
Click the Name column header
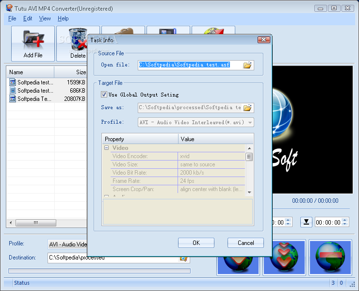[30, 72]
